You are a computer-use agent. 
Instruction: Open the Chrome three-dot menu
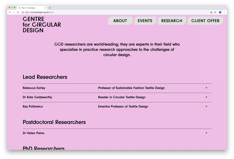click(224, 12)
